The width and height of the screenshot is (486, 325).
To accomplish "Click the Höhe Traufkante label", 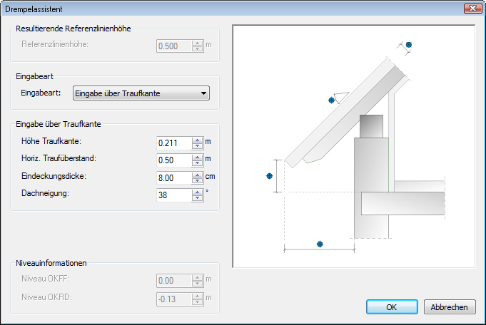I will [51, 141].
